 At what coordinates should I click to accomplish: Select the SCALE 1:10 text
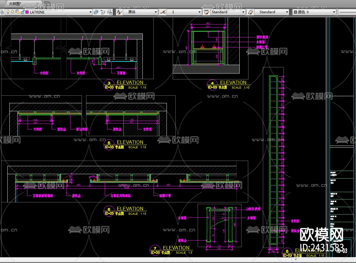pos(241,87)
